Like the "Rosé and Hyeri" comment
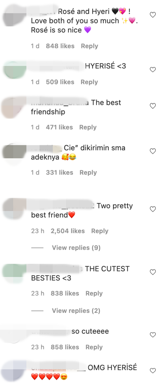This screenshot has height=388, width=165. tap(153, 15)
